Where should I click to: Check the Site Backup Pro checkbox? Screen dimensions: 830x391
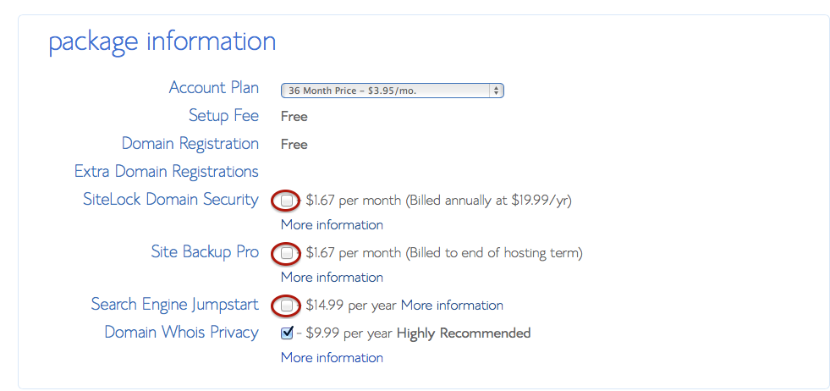(287, 253)
